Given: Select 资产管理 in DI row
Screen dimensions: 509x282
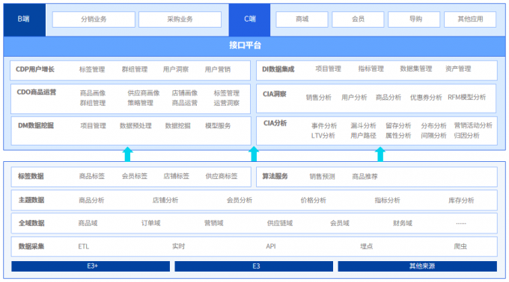Looking at the screenshot, I should (458, 69).
